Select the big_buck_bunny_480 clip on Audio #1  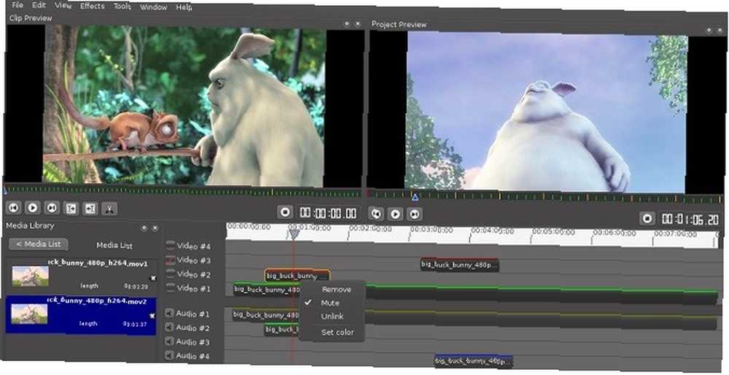point(267,315)
